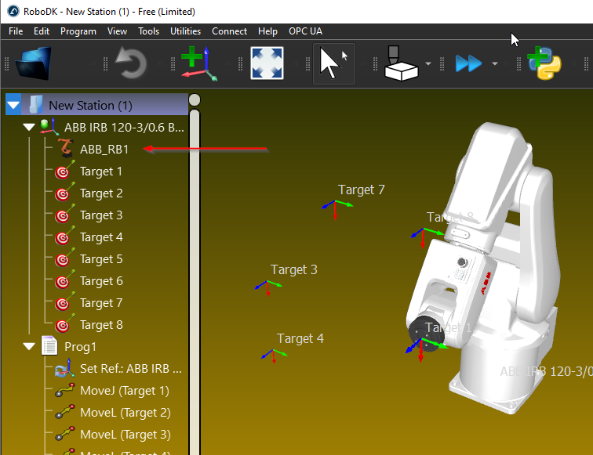Click the Target 4 icon in tree
593x455 pixels.
(64, 236)
